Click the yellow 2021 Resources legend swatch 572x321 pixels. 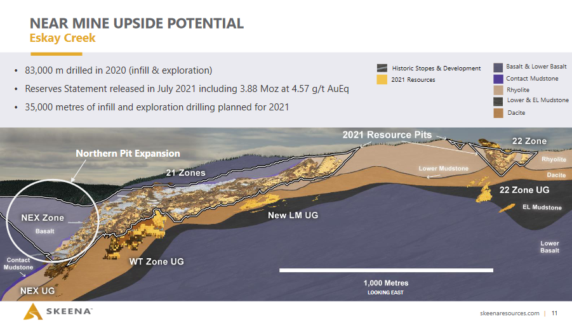coord(382,79)
